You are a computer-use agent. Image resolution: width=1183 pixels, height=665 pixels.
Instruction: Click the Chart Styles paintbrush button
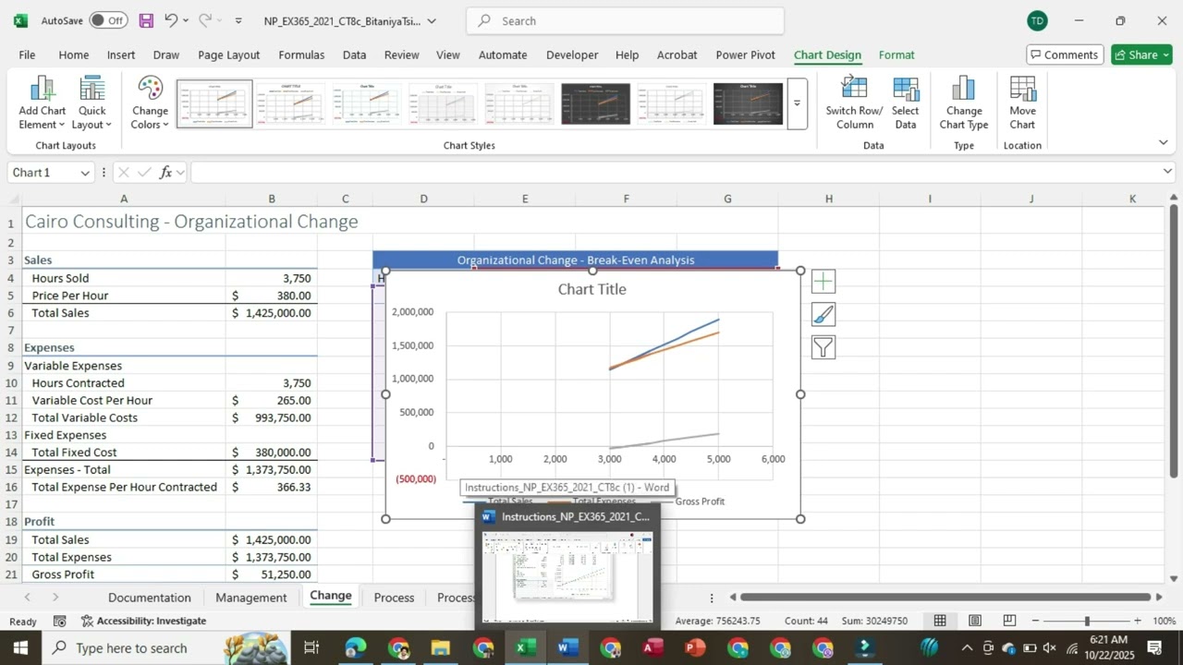click(x=823, y=314)
